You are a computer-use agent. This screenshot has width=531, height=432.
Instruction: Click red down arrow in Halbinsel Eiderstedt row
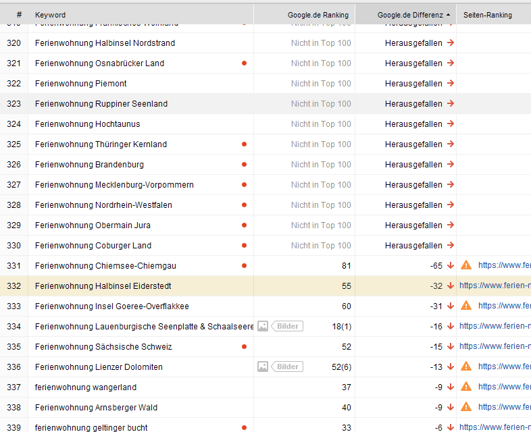coord(451,286)
